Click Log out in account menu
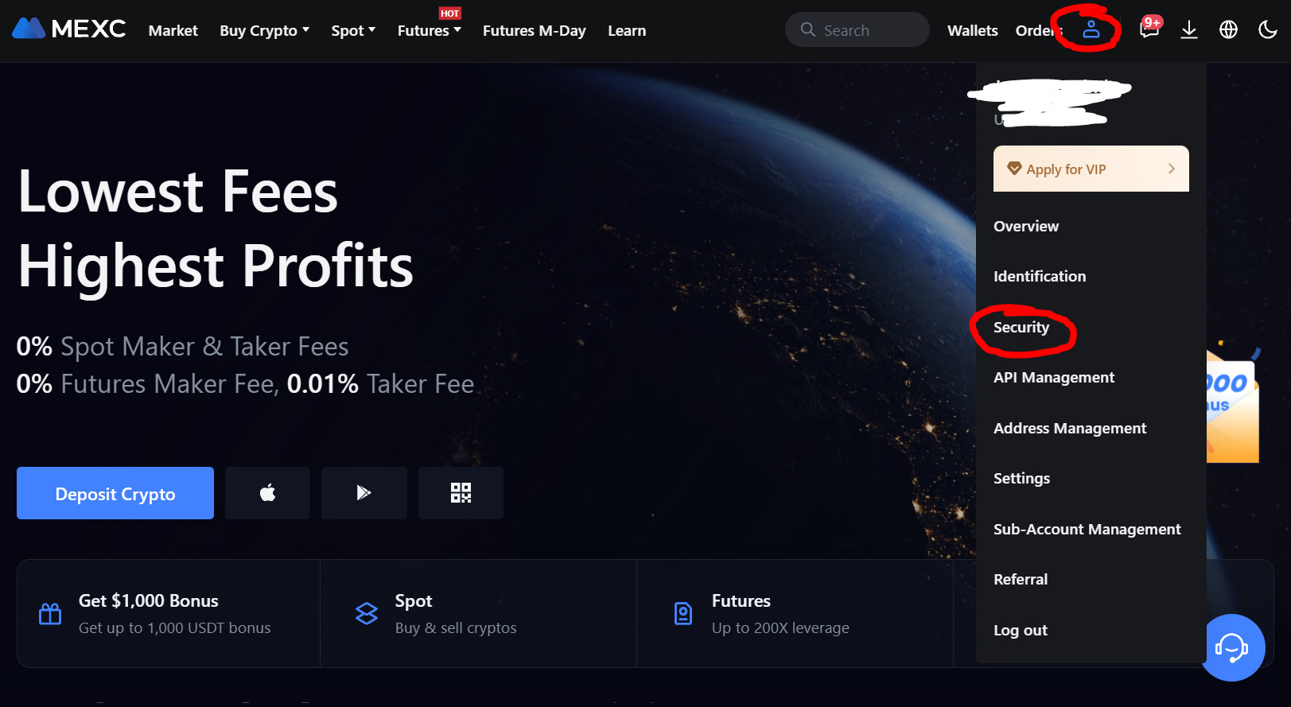 tap(1020, 630)
